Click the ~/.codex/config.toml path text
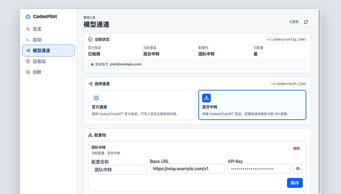Image resolution: width=341 pixels, height=194 pixels. 287,40
